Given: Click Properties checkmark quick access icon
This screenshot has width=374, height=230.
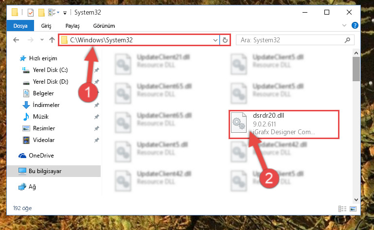Looking at the screenshot, I should (x=31, y=13).
